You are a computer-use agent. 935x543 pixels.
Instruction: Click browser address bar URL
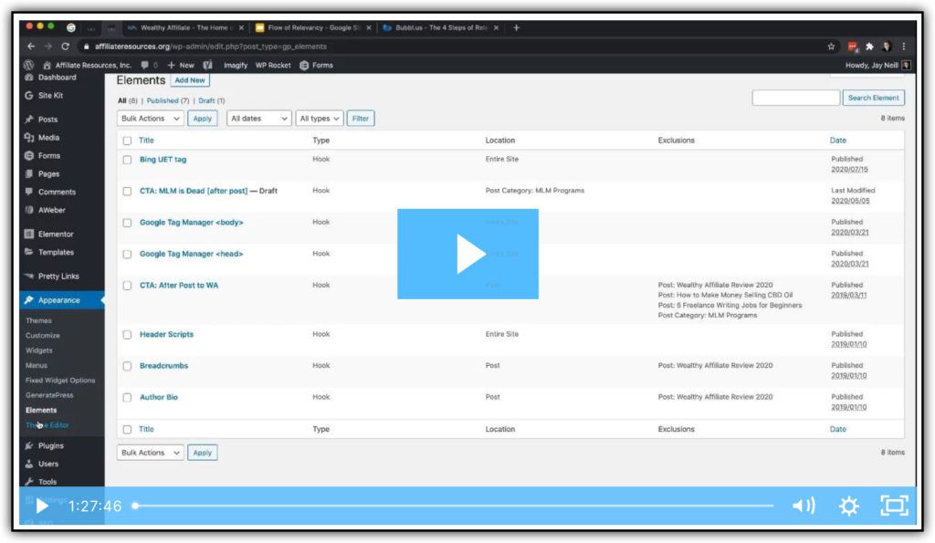click(x=211, y=47)
